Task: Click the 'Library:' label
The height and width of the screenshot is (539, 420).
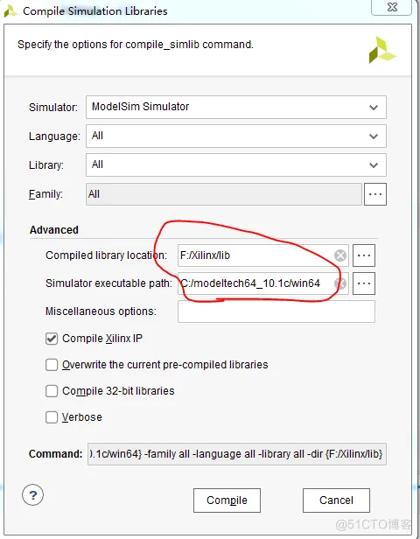Action: point(46,165)
